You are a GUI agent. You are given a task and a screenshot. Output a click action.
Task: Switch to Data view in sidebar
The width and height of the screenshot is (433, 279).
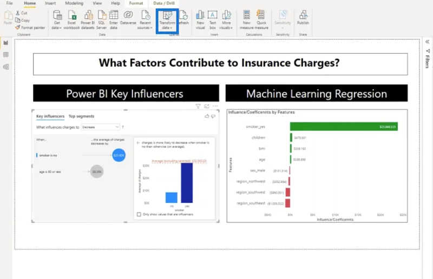click(6, 55)
